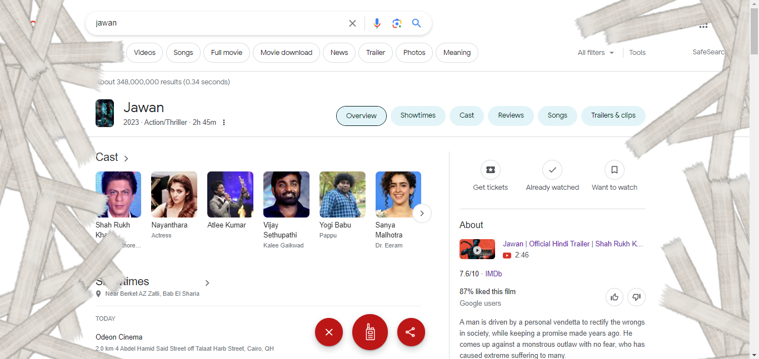
Task: Play the Jawan trailer thumbnail
Action: pos(477,249)
